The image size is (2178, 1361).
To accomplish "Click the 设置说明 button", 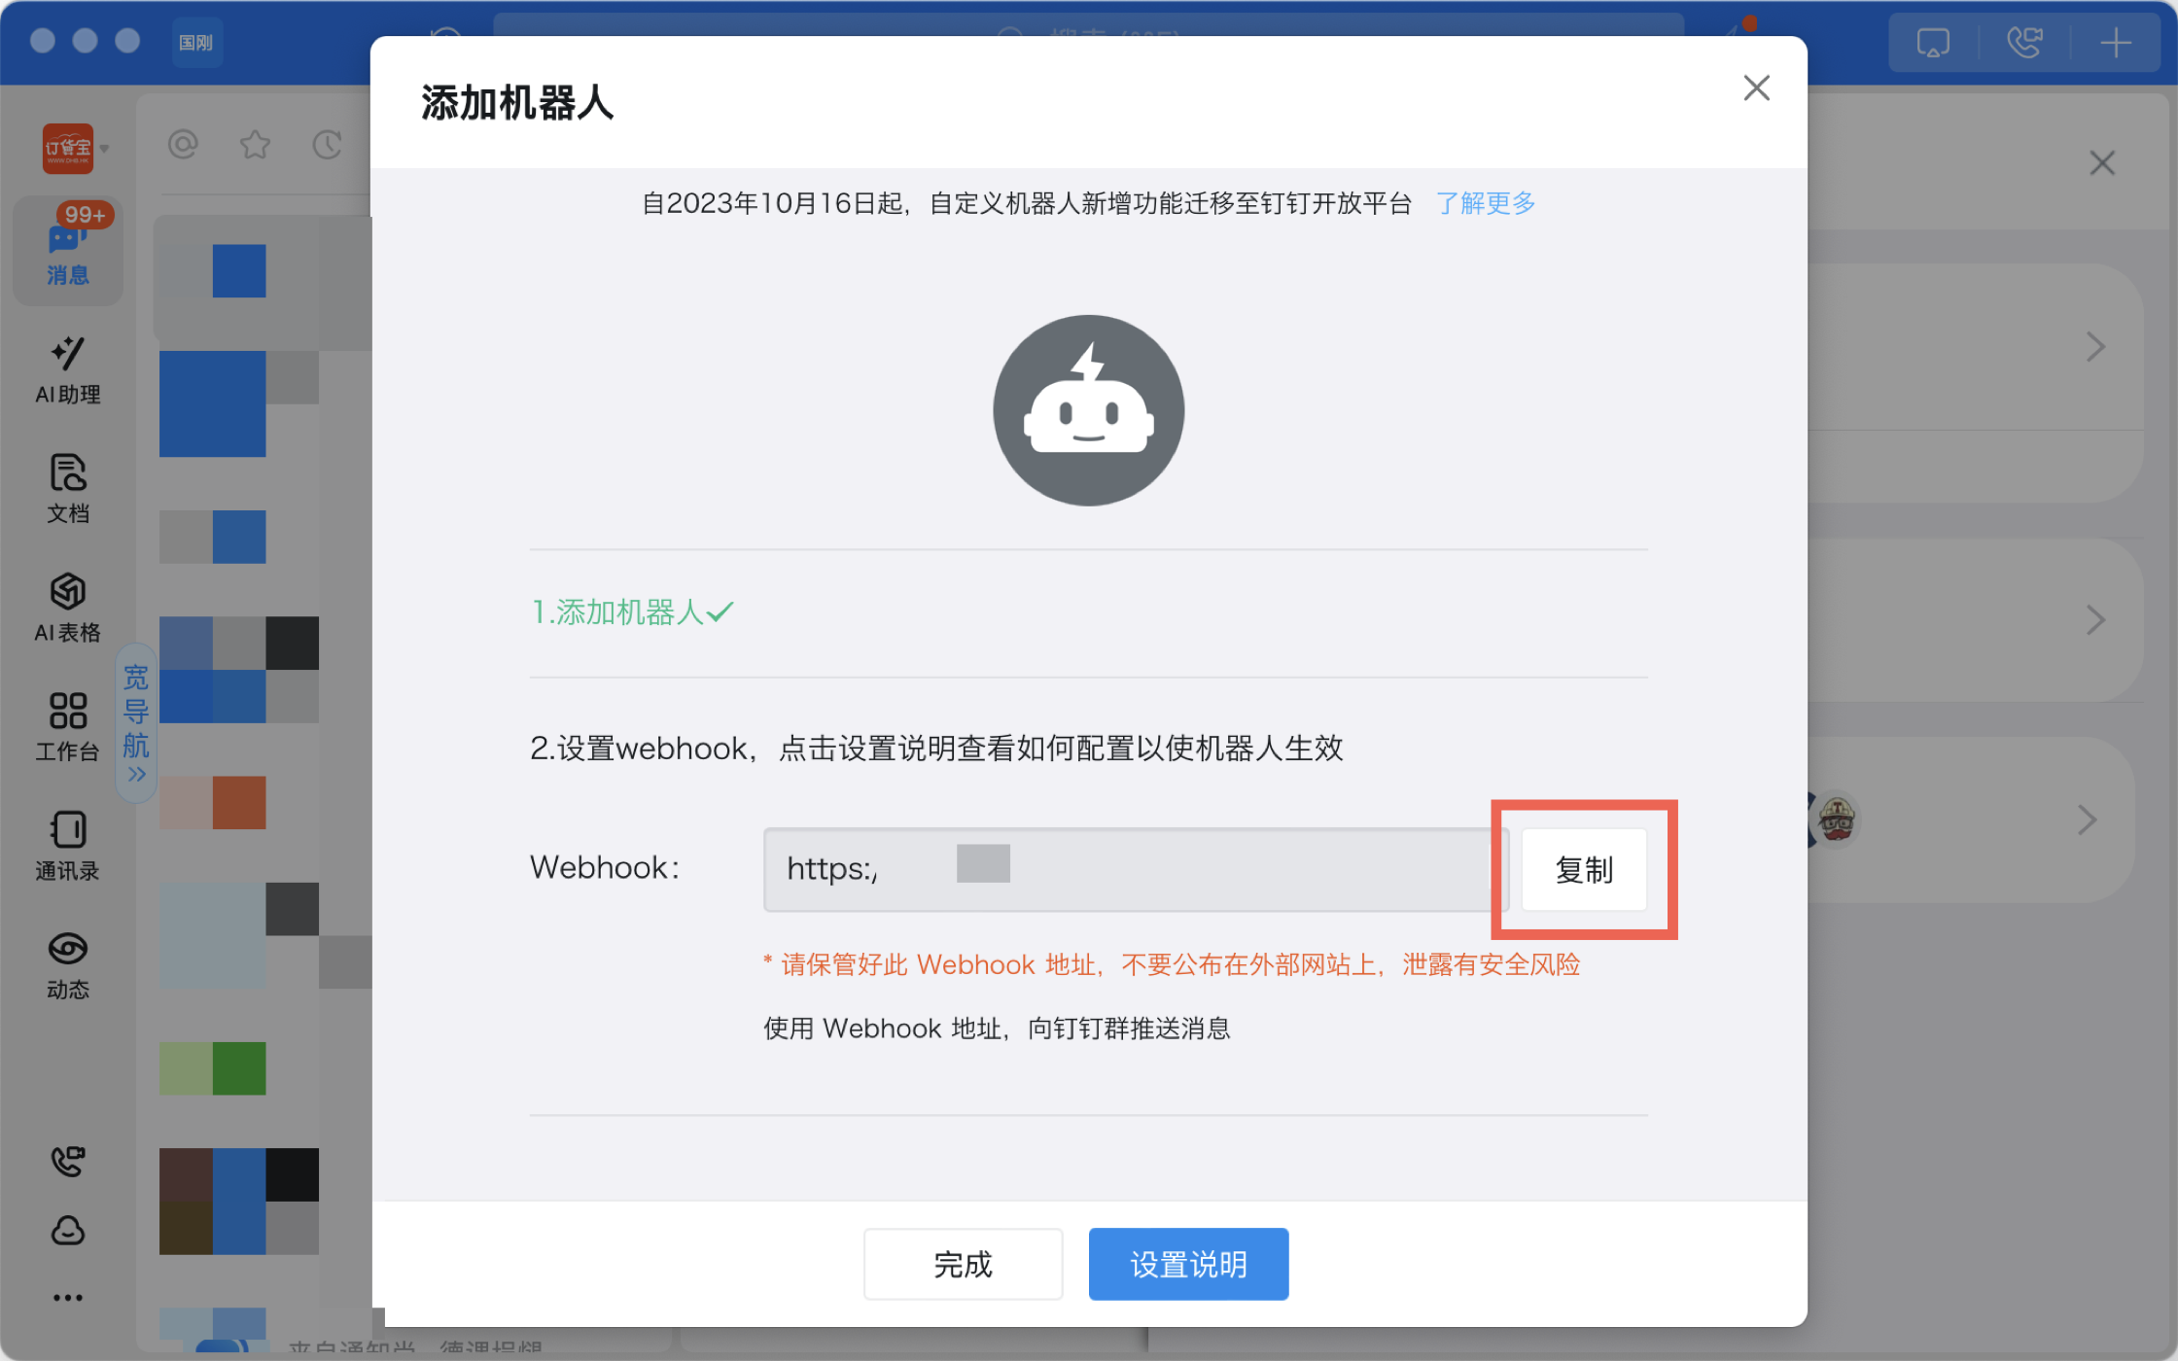I will pos(1188,1264).
